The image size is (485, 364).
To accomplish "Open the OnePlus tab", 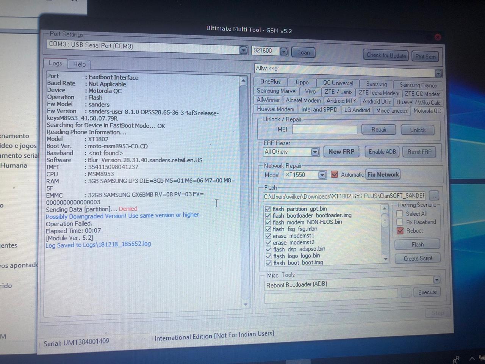I will point(271,82).
